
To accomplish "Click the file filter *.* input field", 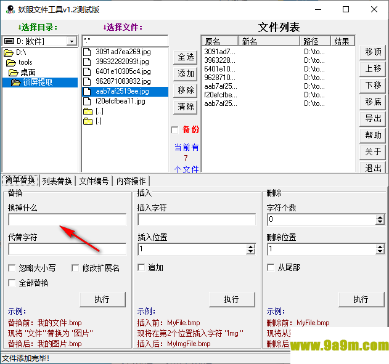I will click(x=125, y=41).
